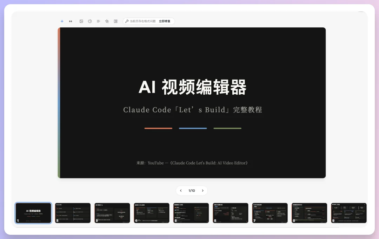
Task: Go to previous slide with left chevron
Action: coord(181,191)
